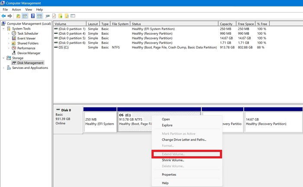The image size is (303, 187).
Task: Select the 250 MB EFI System partition block
Action: [100, 122]
